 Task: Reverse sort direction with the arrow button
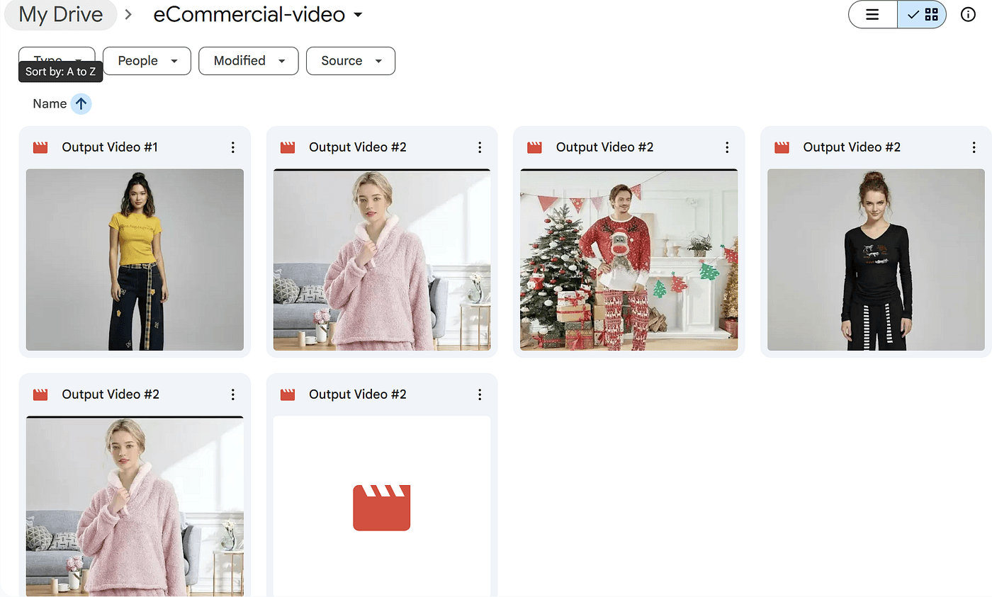coord(81,104)
